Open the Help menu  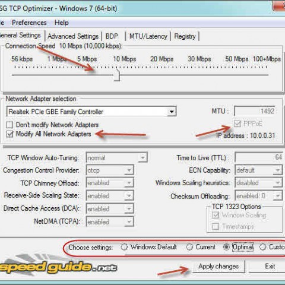click(x=62, y=23)
